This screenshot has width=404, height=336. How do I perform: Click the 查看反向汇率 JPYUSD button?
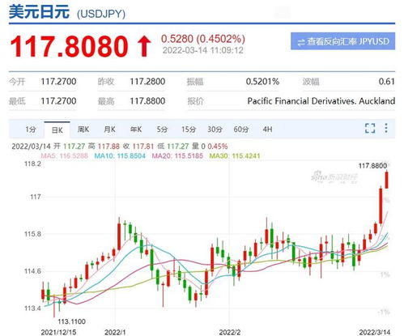pos(342,41)
